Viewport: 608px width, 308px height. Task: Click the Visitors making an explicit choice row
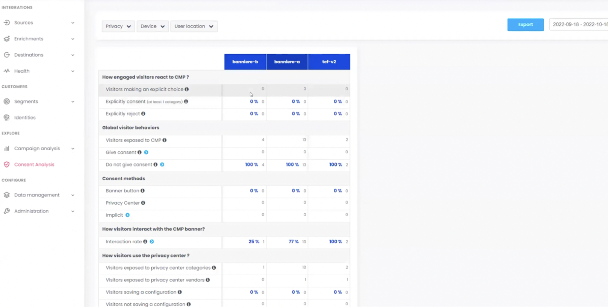click(224, 89)
